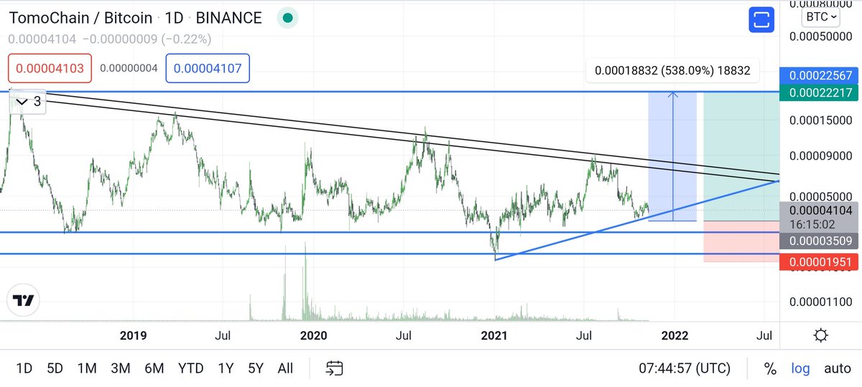The width and height of the screenshot is (862, 387).
Task: Click the 07:44:57 (UTC) timezone clock
Action: [x=685, y=368]
